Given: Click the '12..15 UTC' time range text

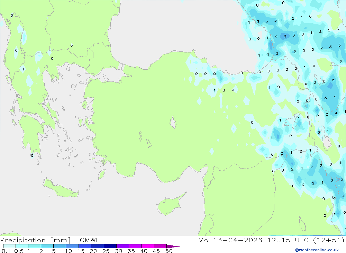Looking at the screenshot, I should coord(288,240).
